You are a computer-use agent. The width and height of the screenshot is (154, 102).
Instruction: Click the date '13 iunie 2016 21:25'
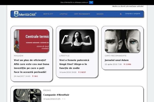(x=52, y=99)
